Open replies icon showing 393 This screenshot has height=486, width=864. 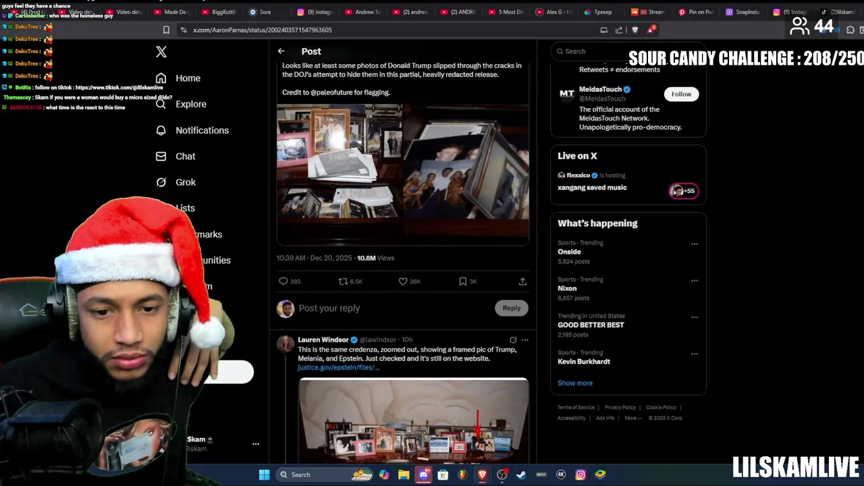(290, 281)
